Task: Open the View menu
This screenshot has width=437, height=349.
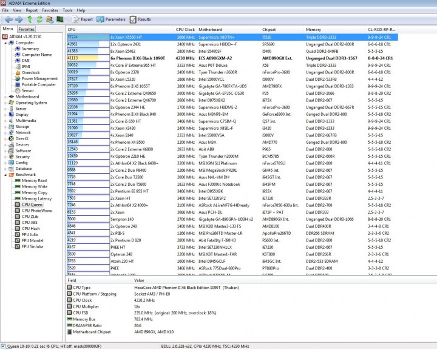Action: tap(17, 10)
